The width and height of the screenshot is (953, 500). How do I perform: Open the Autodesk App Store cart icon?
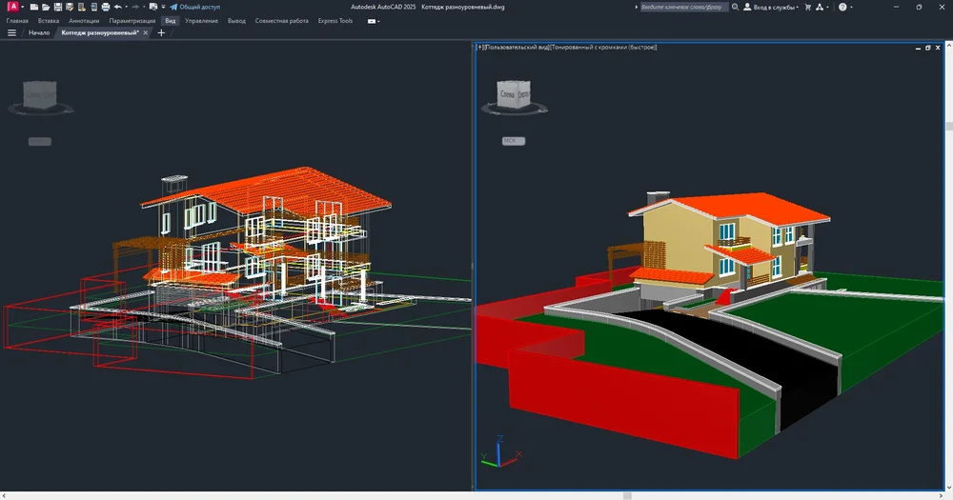pos(808,7)
